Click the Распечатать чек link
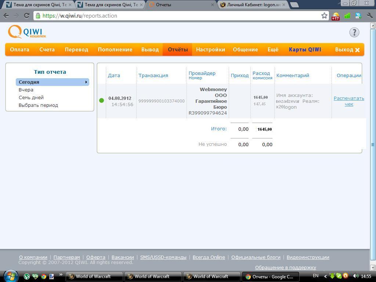The width and height of the screenshot is (376, 282). [x=348, y=101]
